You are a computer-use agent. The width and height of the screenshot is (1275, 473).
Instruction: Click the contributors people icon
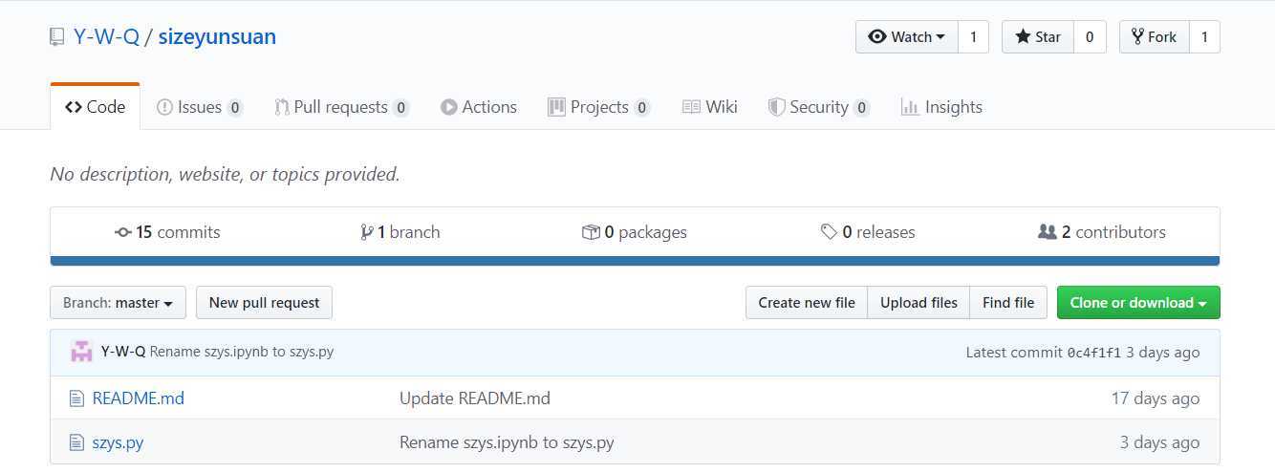tap(1048, 232)
